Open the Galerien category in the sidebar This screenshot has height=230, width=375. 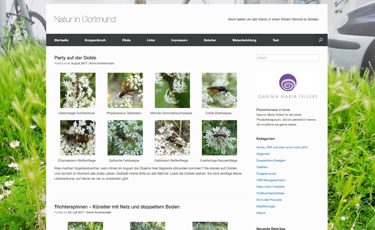(262, 167)
